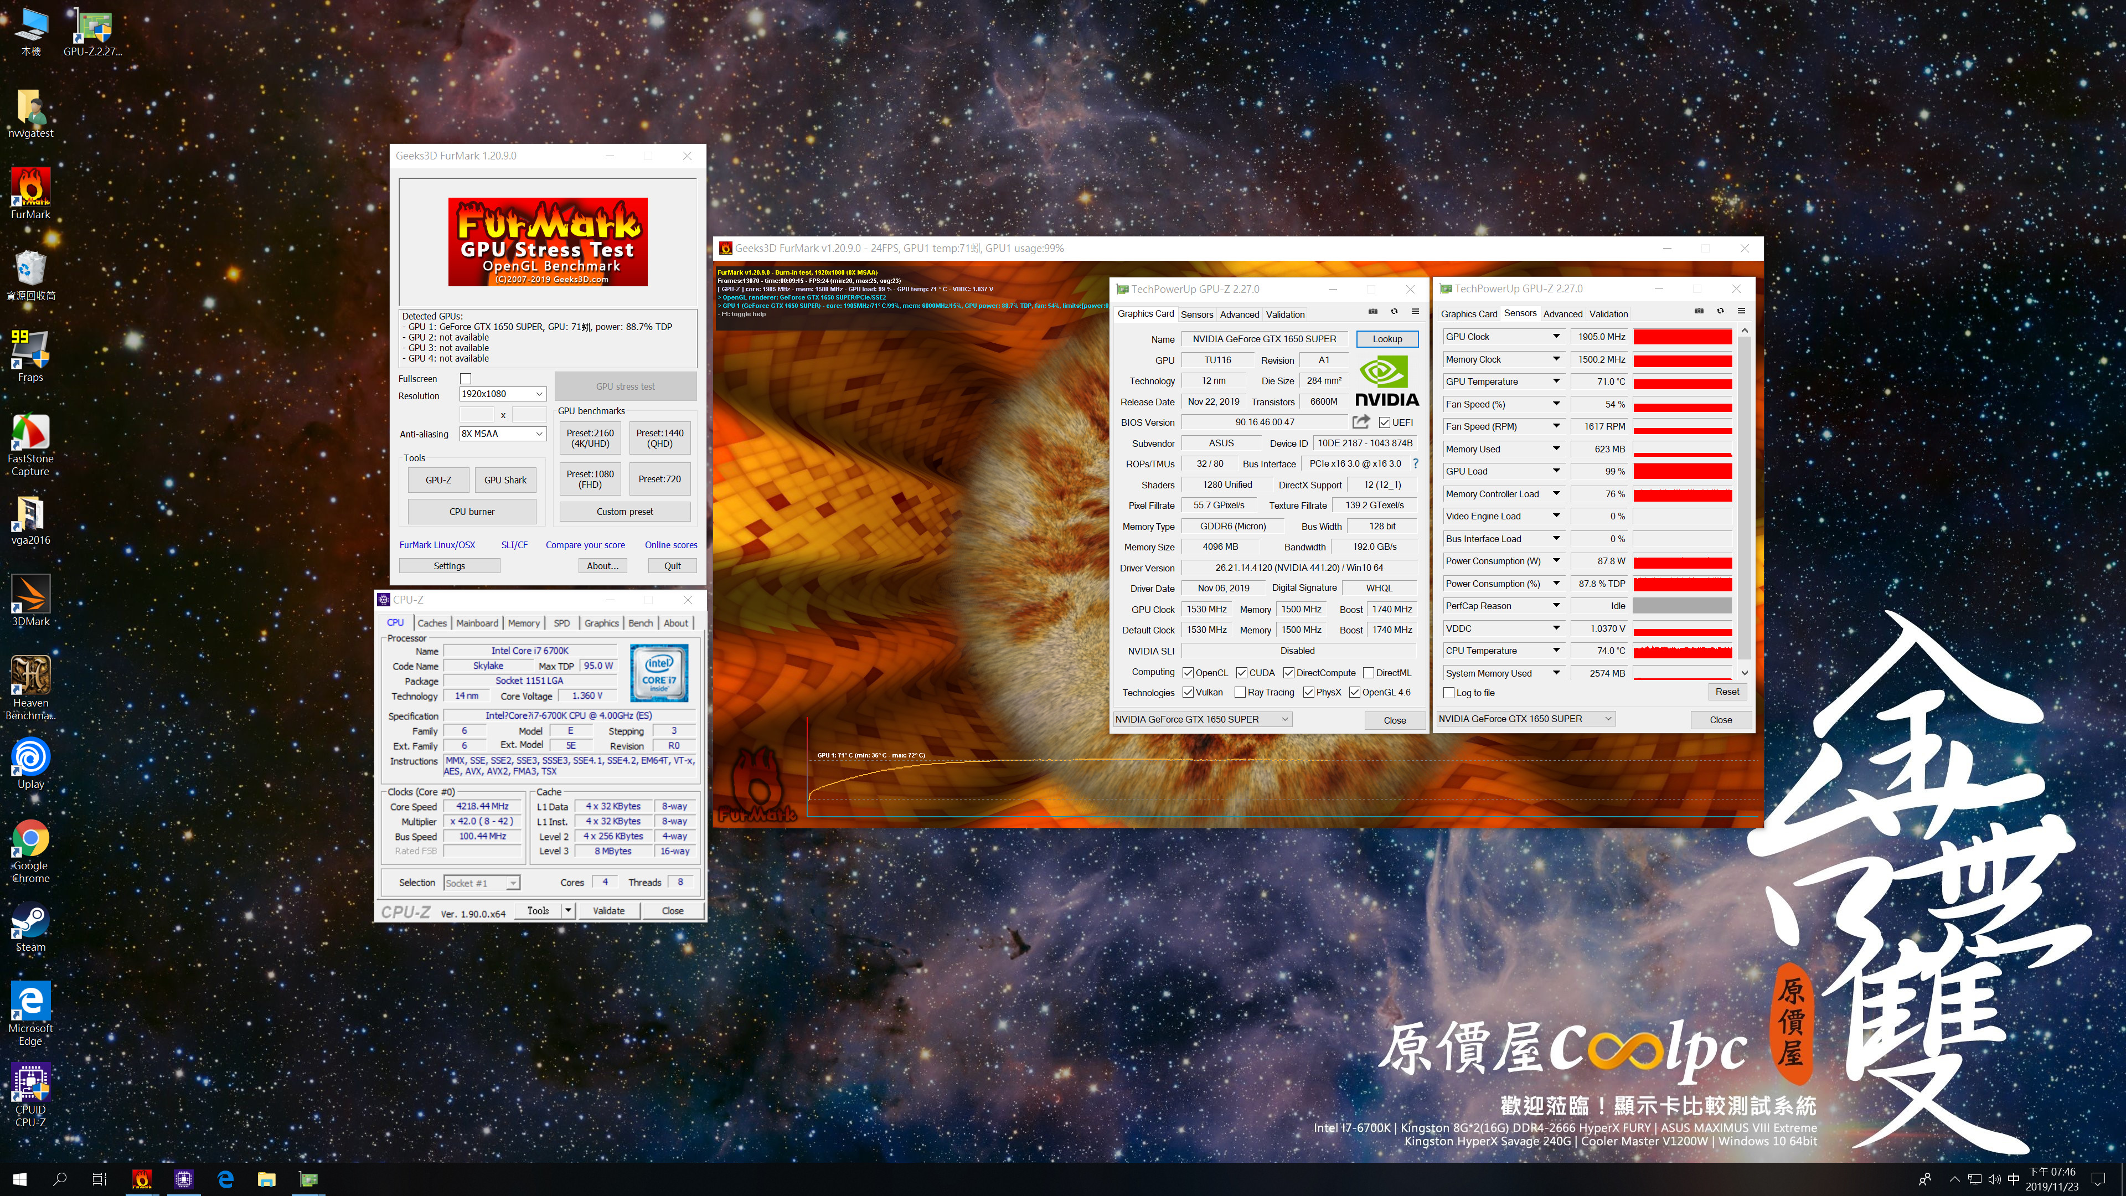Switch to the Caches tab in CPU-Z

click(432, 623)
